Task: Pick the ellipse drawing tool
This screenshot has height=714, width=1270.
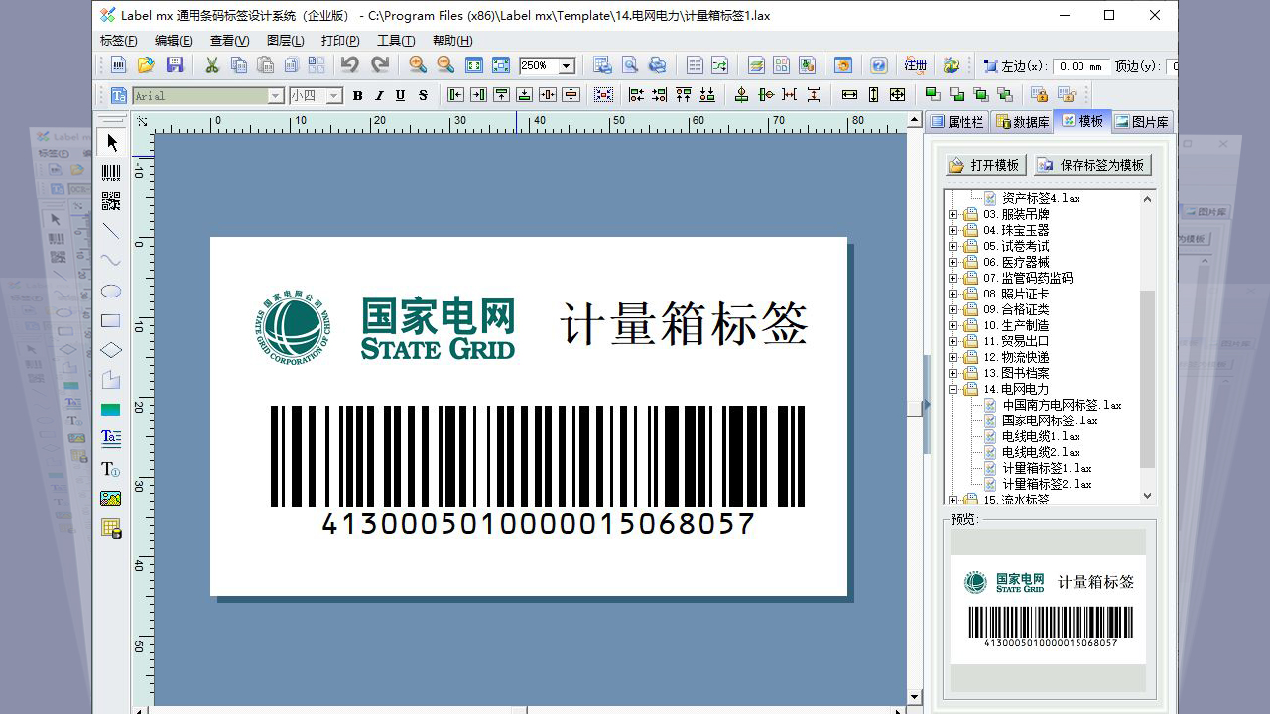Action: (111, 290)
